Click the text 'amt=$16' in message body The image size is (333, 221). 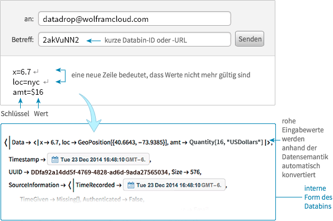pyautogui.click(x=28, y=92)
